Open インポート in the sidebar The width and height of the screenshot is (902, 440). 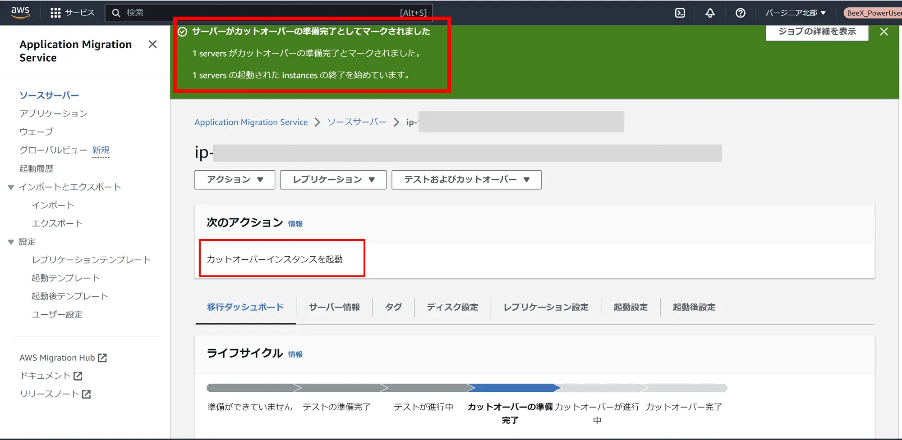(x=53, y=205)
